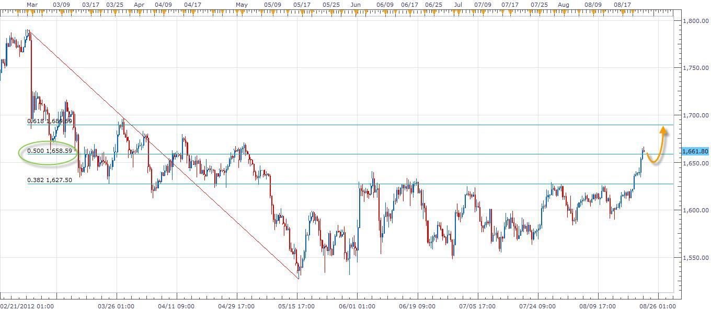Select the 0.618 1,689.69 Fibonacci label
This screenshot has width=711, height=312.
tap(50, 121)
